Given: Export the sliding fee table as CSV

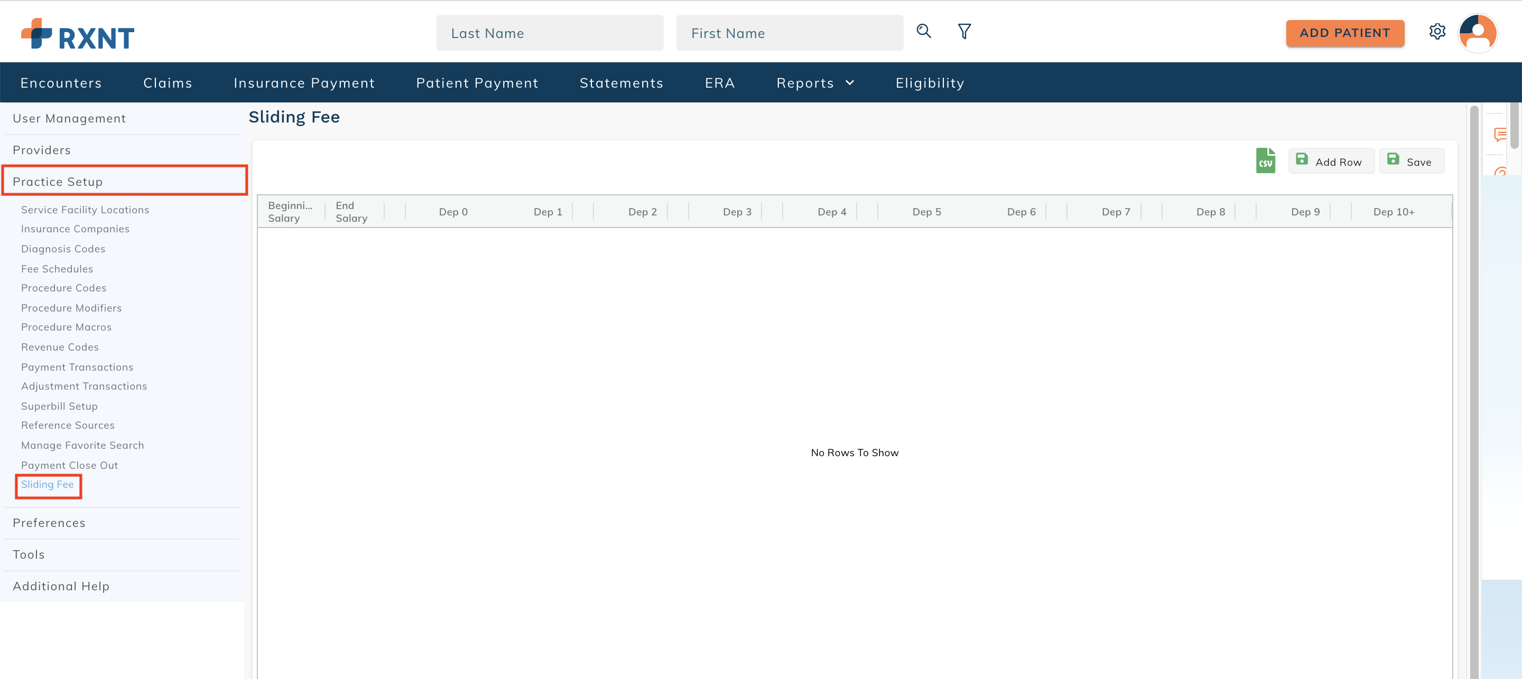Looking at the screenshot, I should coord(1265,161).
